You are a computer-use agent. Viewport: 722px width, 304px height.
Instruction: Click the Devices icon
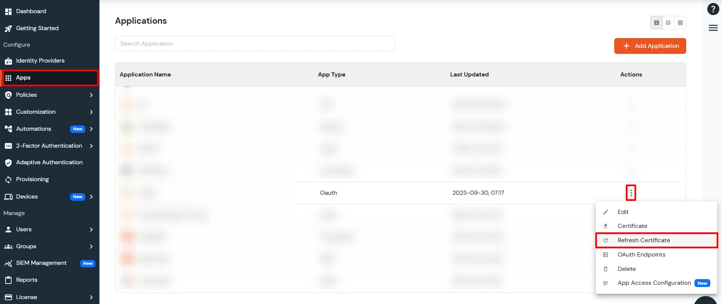[x=8, y=197]
